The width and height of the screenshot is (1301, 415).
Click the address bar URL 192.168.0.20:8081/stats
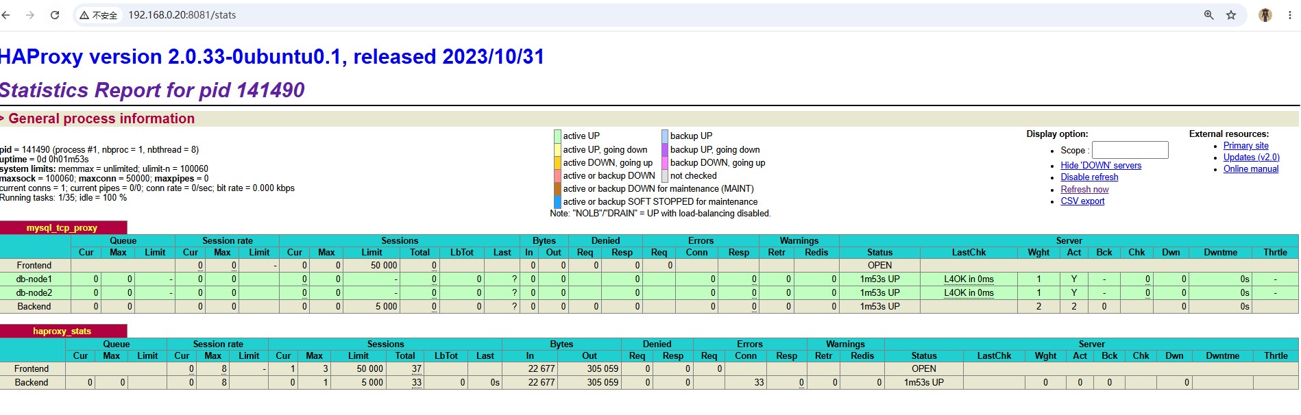click(182, 15)
